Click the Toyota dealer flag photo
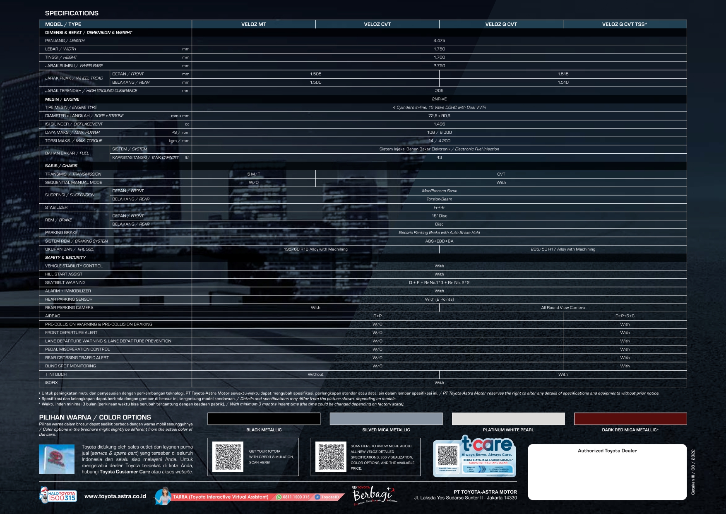Screen dimensions: 726x514 click(57, 459)
